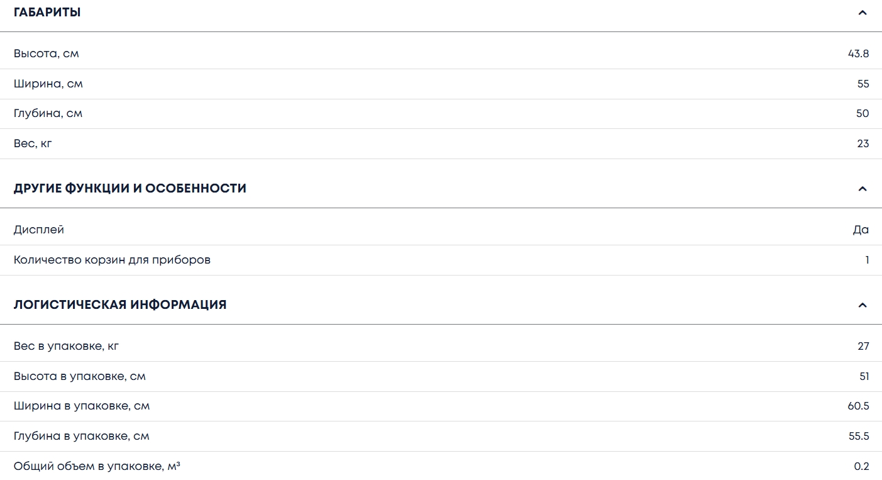
Task: Click the packed width value 60.5
Action: (x=858, y=406)
